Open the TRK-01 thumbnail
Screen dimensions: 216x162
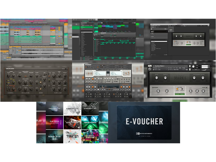(x=72, y=136)
